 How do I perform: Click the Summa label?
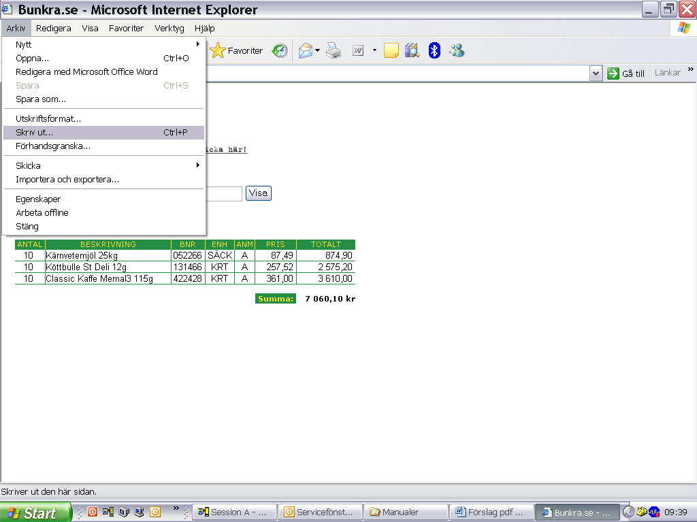[276, 299]
